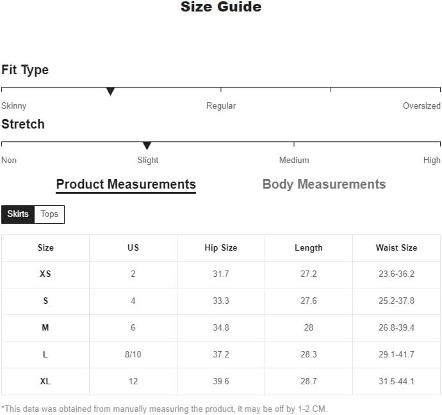Click the Oversized fit label
Screen dimensions: 442x415
422,106
